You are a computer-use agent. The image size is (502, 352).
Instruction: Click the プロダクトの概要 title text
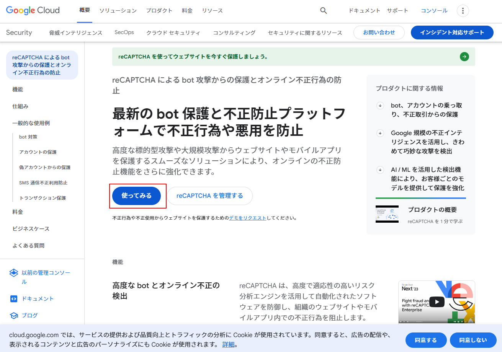coord(432,210)
